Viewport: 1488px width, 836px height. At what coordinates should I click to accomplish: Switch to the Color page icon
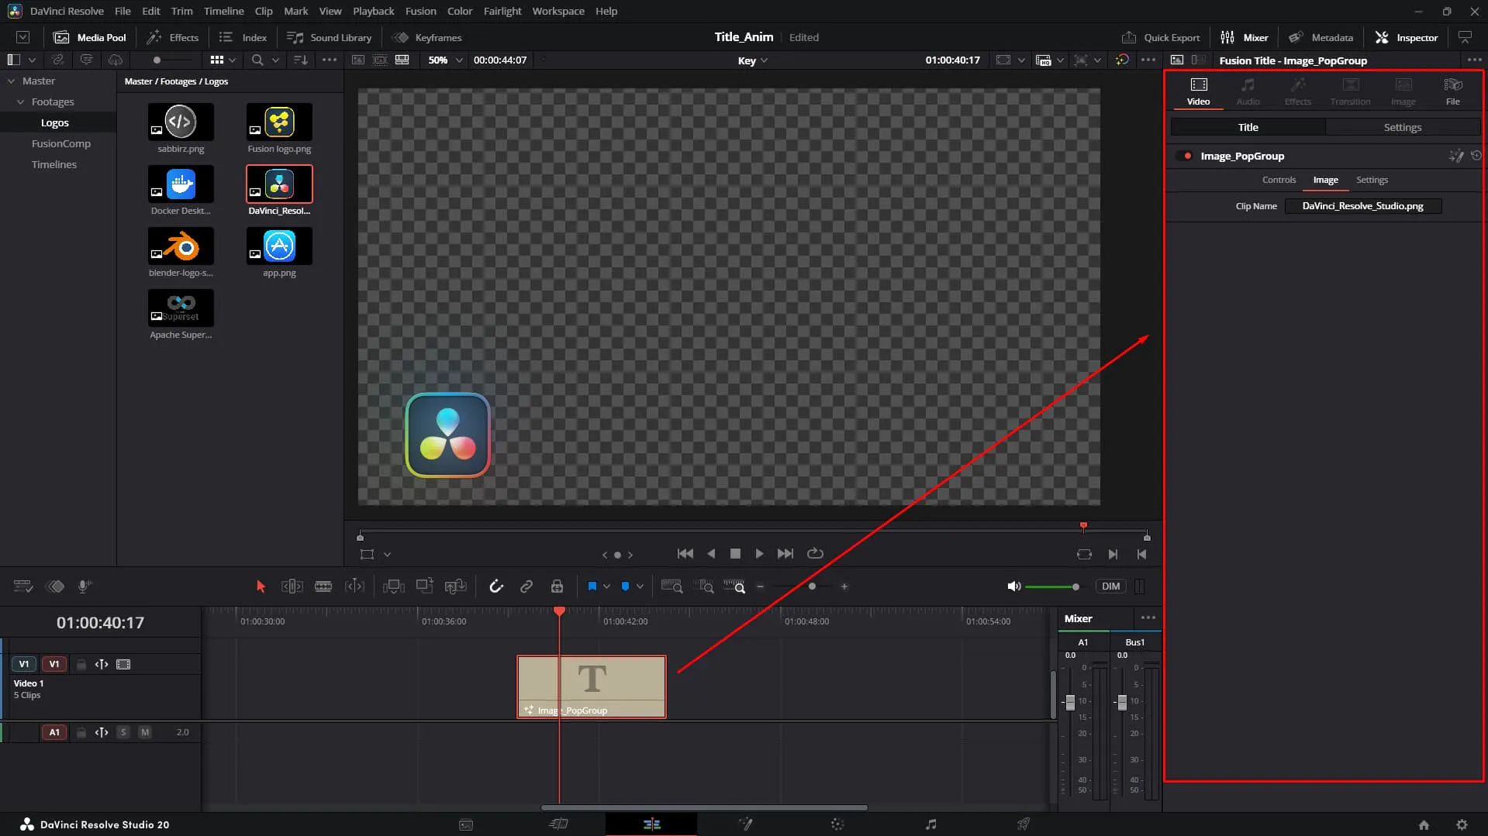tap(837, 824)
